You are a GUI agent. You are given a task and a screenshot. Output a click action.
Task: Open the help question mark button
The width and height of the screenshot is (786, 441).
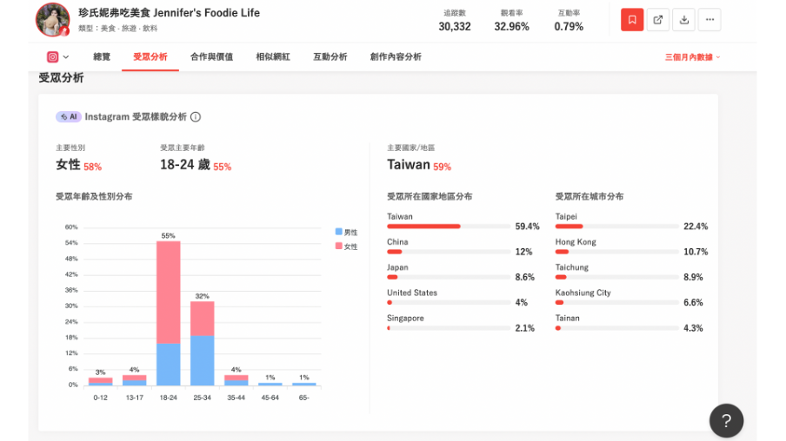pos(726,420)
